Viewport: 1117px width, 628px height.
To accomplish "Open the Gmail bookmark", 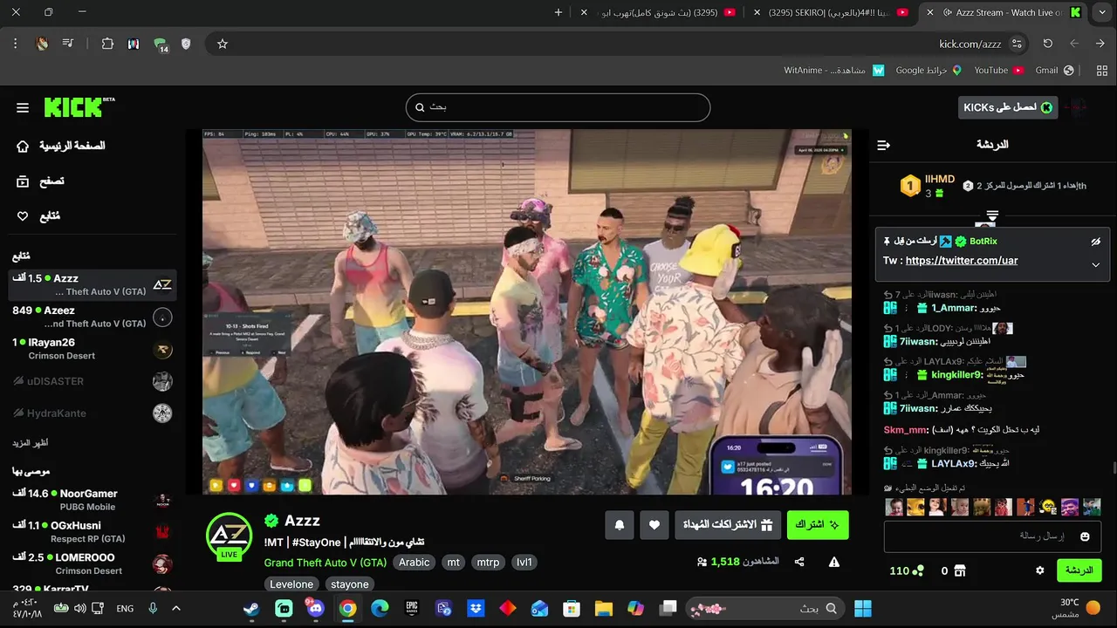I will 1053,70.
